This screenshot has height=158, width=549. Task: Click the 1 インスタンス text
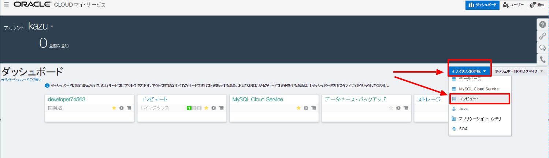click(x=155, y=108)
